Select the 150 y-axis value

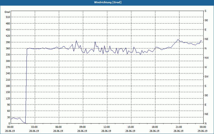8,92
